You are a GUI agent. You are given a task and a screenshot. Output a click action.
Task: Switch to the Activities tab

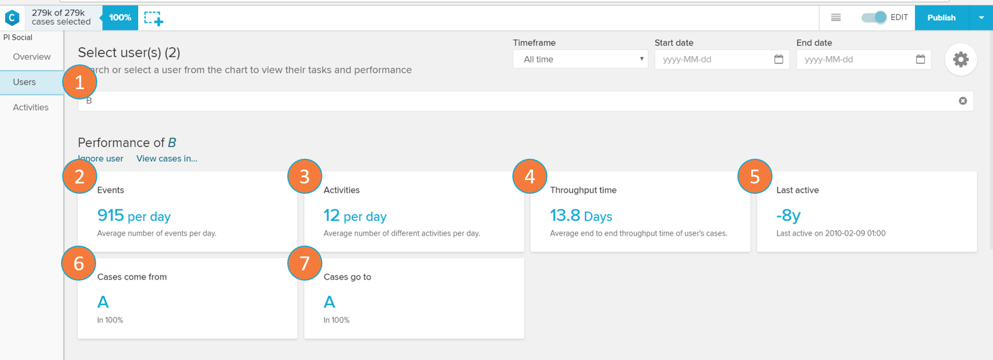[x=31, y=108]
